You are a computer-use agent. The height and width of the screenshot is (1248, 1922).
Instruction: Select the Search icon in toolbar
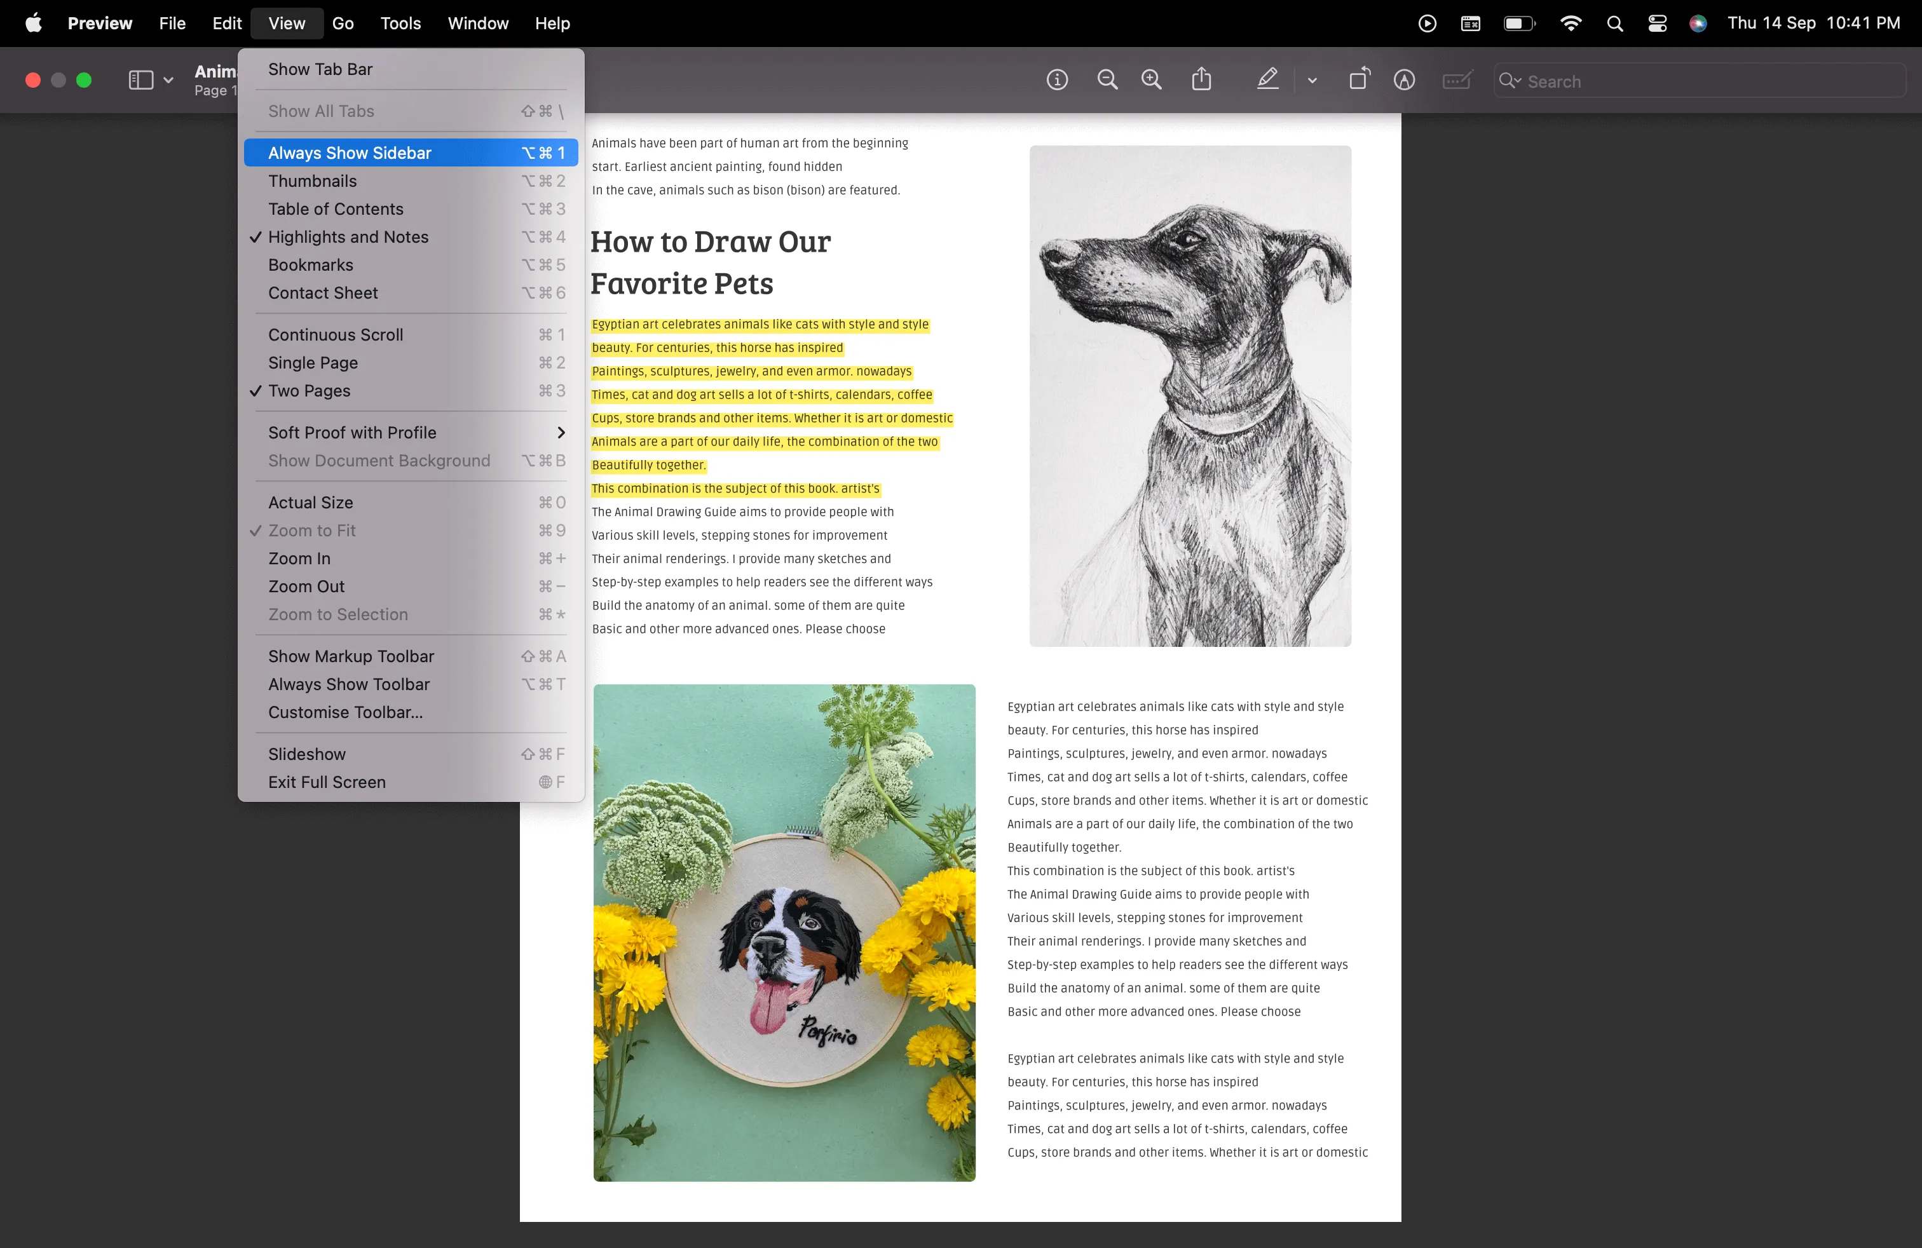(1510, 81)
